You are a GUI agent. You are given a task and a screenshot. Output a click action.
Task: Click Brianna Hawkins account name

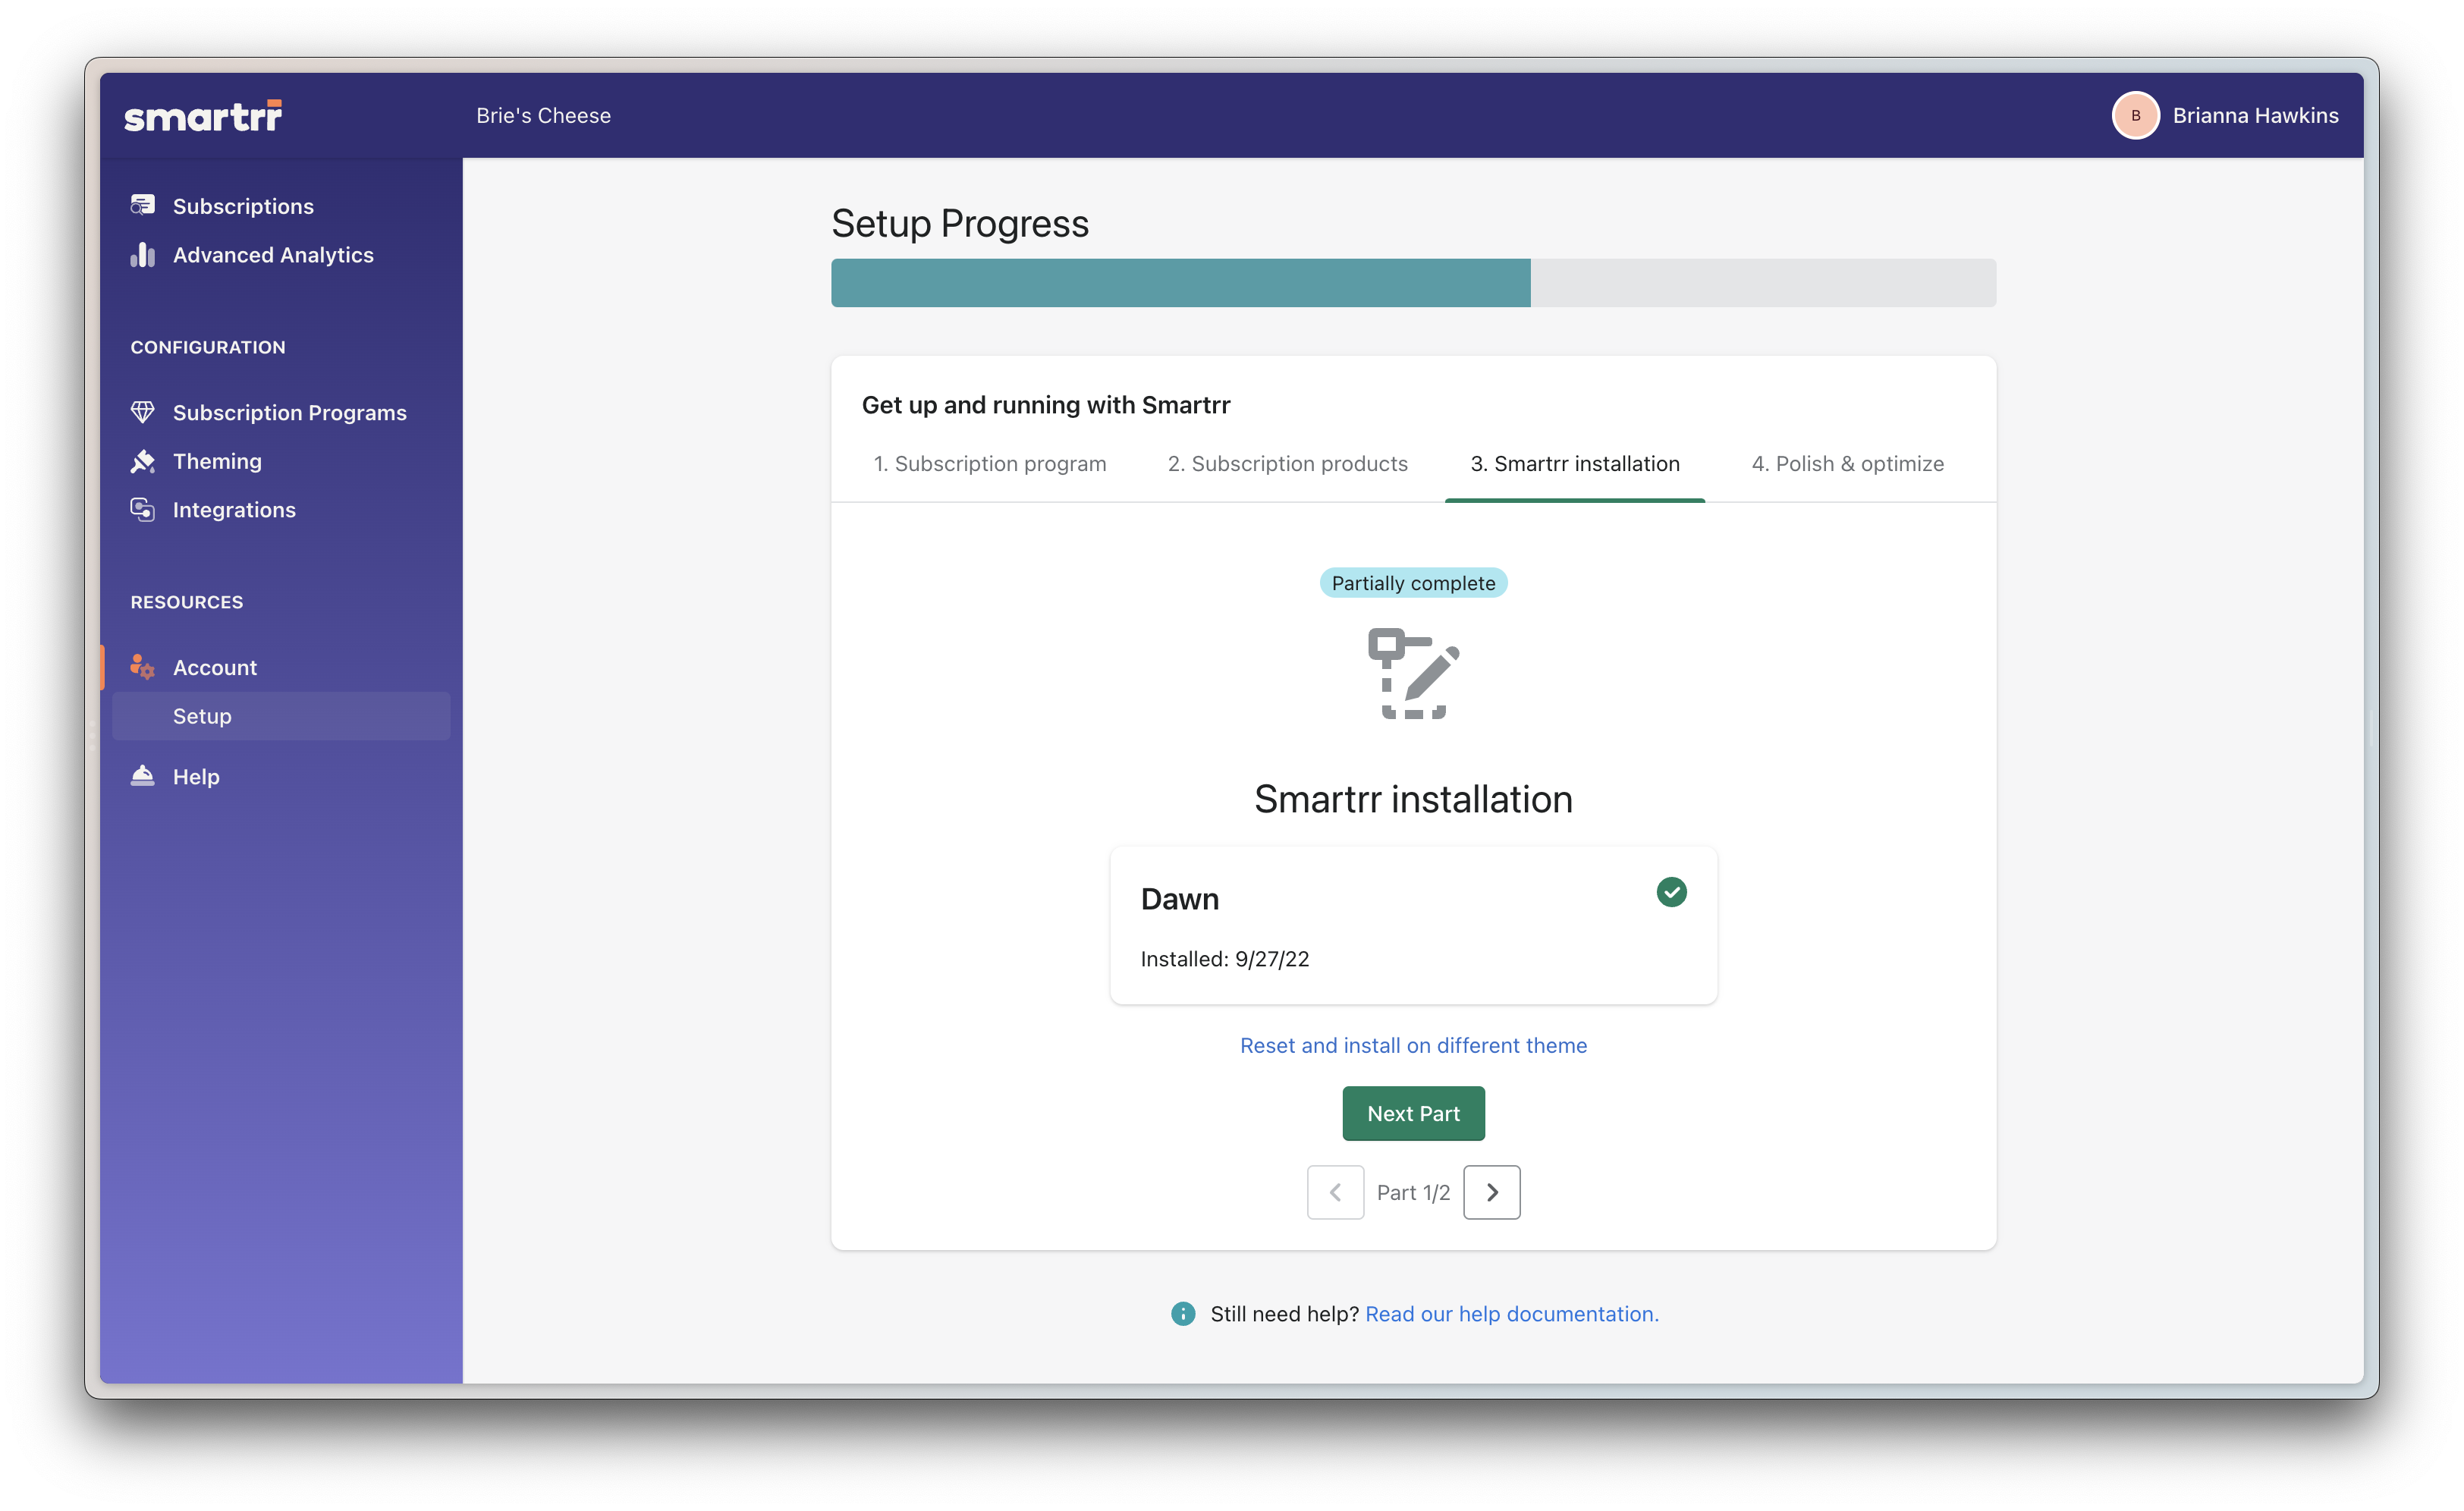click(2255, 116)
